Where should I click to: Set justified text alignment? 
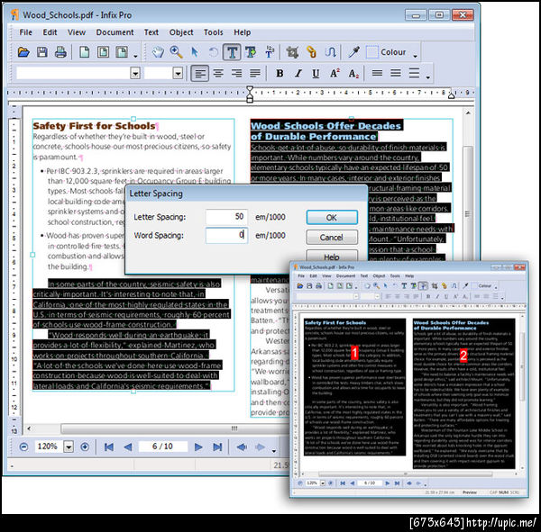255,74
